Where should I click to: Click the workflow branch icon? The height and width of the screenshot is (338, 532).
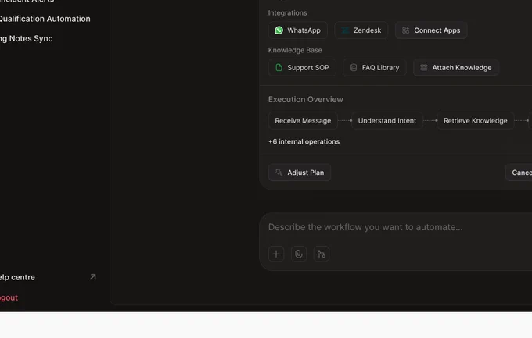tap(322, 254)
